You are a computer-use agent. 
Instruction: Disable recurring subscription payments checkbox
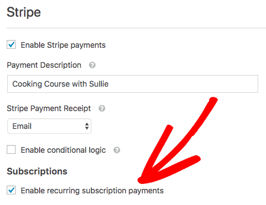coord(11,190)
